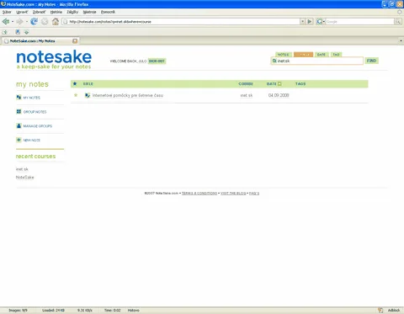The width and height of the screenshot is (404, 314).
Task: Click the Manage Groups sidebar icon
Action: point(19,125)
